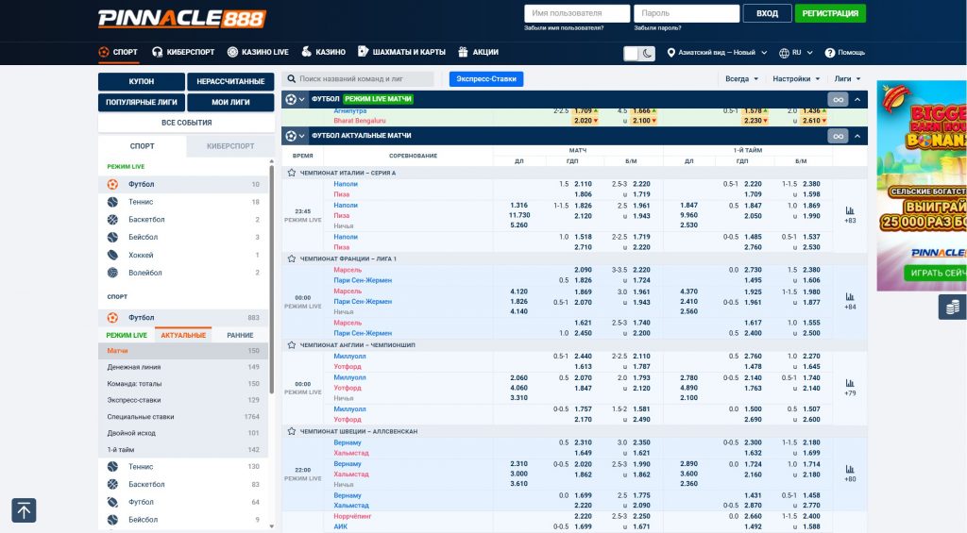967x533 pixels.
Task: Star the Чемпионат Франции – Лига 1 league
Action: pyautogui.click(x=292, y=258)
